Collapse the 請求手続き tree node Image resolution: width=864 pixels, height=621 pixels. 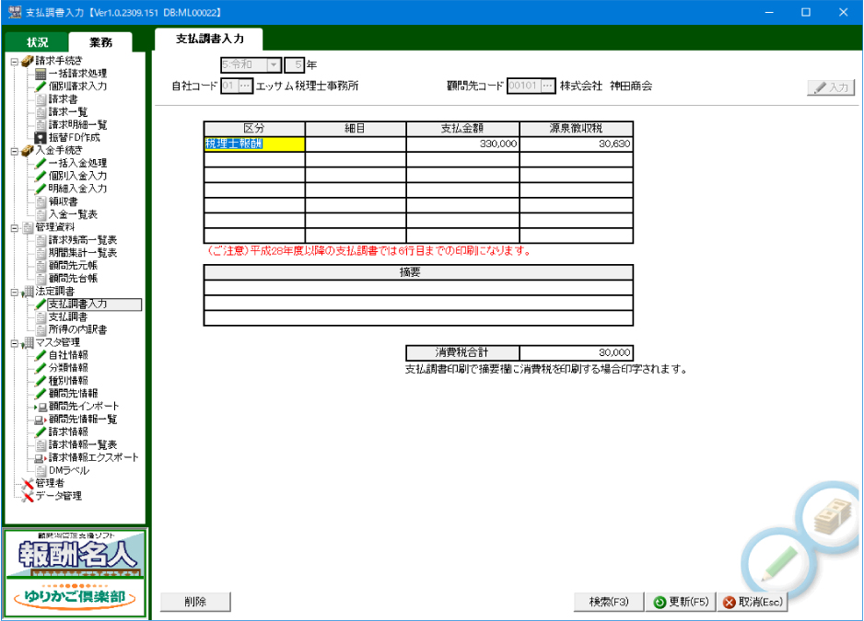[x=14, y=62]
